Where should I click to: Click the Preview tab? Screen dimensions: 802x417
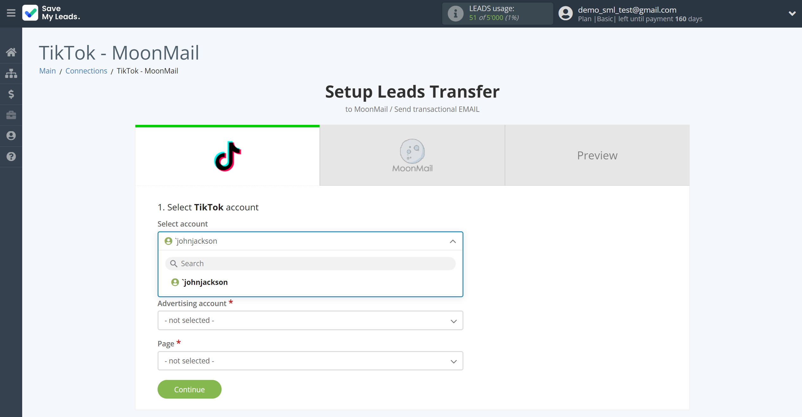[597, 155]
